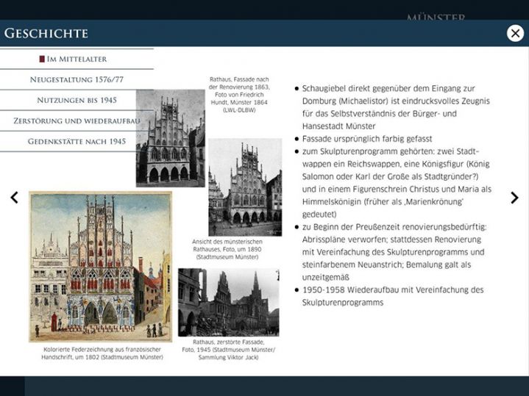Show the Gedenkstätte nach 1945 section
Image resolution: width=529 pixels, height=396 pixels.
(77, 141)
